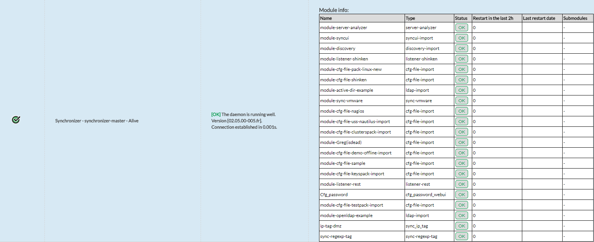Click module-openldap-example name cell
Screen dimensions: 594x242
[346, 216]
